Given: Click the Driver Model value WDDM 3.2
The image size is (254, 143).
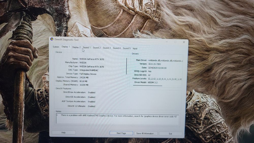Looking at the screenshot, I should click(153, 83).
